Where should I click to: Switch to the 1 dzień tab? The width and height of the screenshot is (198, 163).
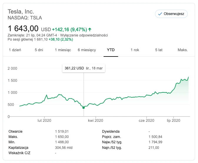15,50
